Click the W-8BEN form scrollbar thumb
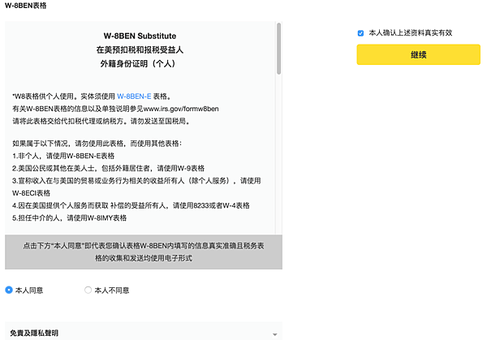The image size is (487, 340). [279, 49]
